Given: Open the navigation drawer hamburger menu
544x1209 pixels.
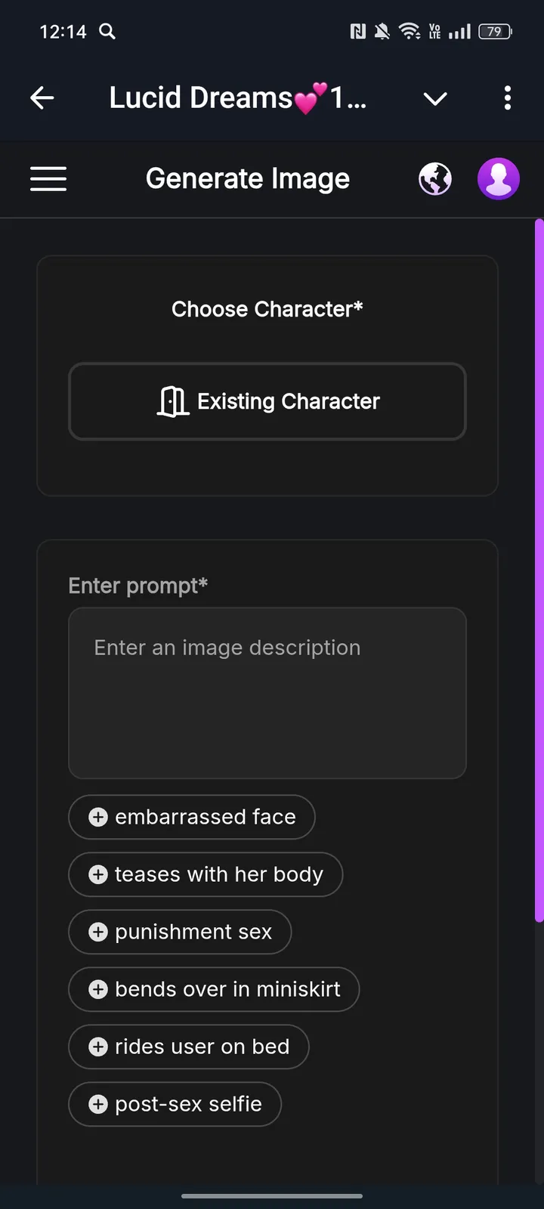Looking at the screenshot, I should (48, 178).
